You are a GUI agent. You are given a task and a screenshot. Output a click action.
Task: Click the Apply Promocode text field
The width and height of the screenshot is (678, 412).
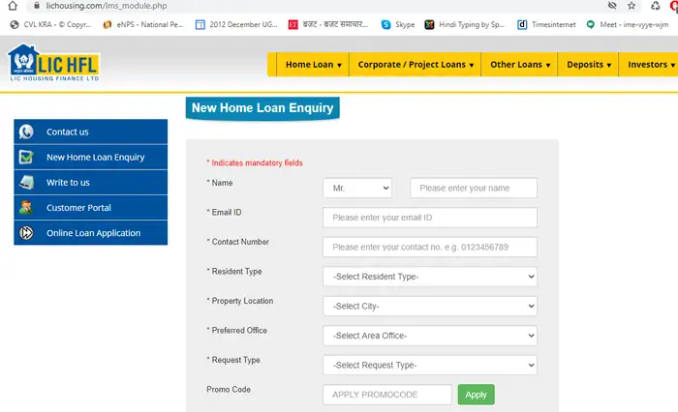coord(386,395)
